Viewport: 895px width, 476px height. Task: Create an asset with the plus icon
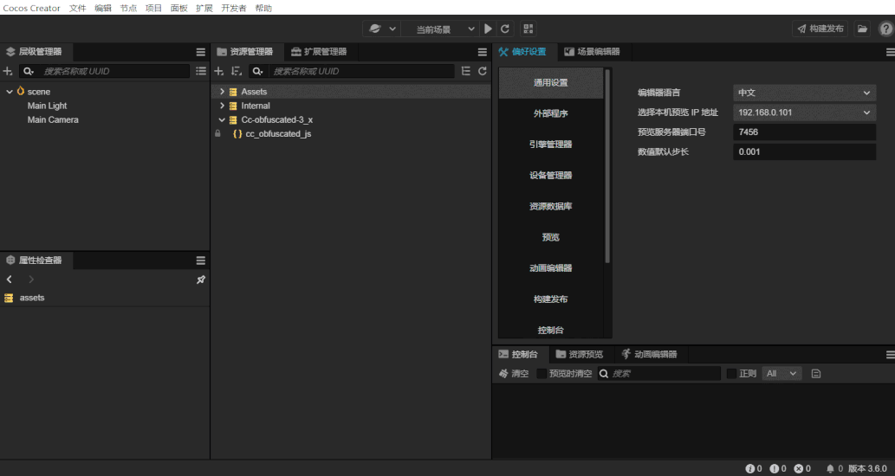[218, 71]
